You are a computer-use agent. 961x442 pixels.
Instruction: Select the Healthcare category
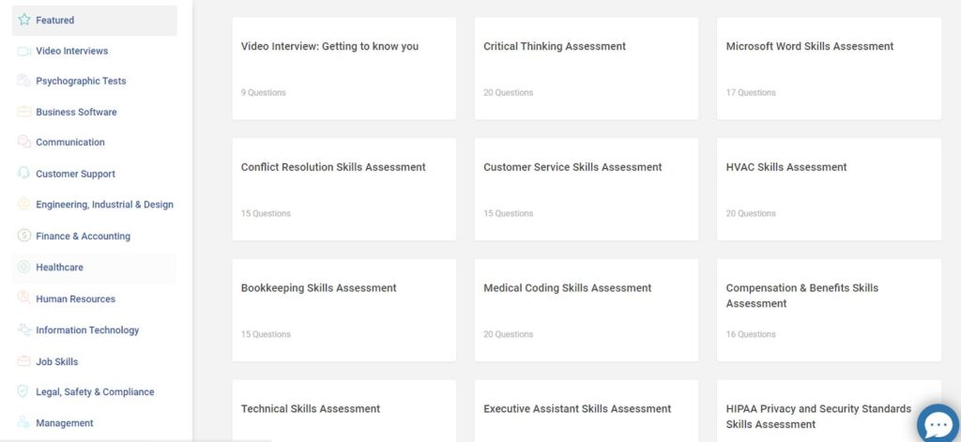tap(95, 267)
